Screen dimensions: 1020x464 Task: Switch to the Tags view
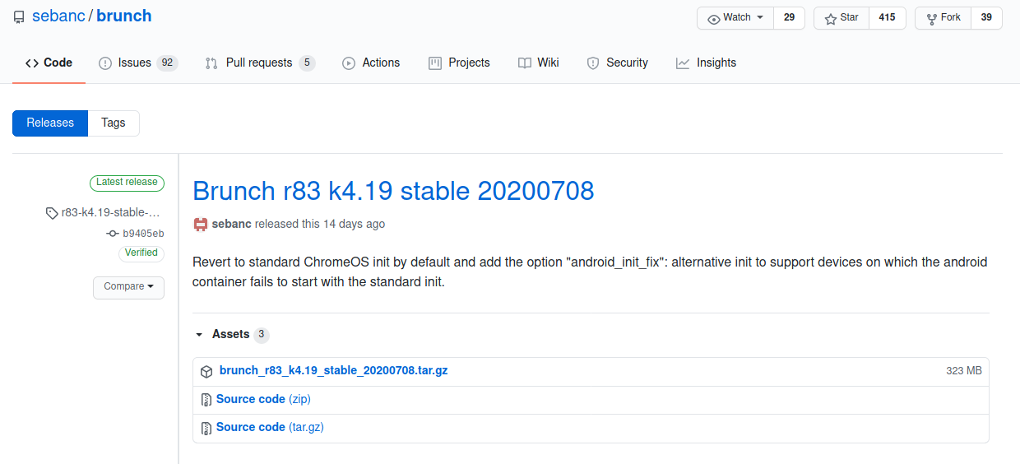click(114, 123)
